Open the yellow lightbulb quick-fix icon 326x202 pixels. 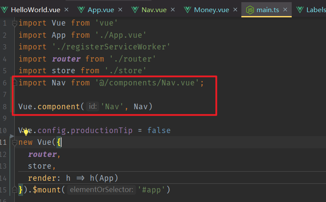click(x=26, y=132)
